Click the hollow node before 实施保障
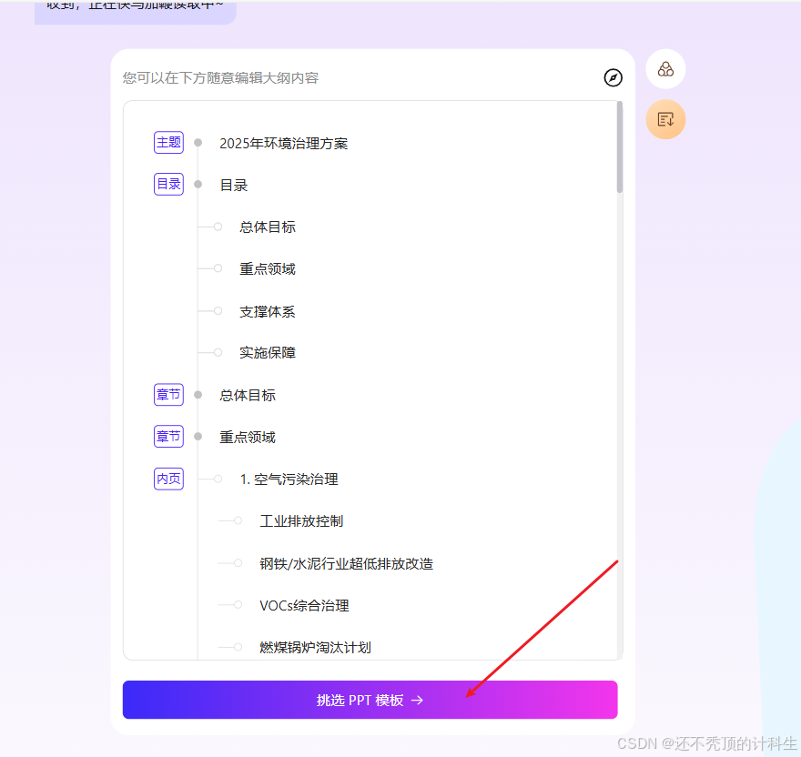 [x=218, y=352]
